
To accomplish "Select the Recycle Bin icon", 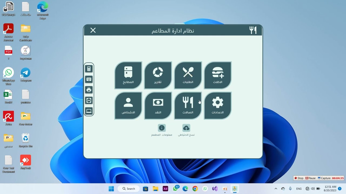I will (x=25, y=140).
